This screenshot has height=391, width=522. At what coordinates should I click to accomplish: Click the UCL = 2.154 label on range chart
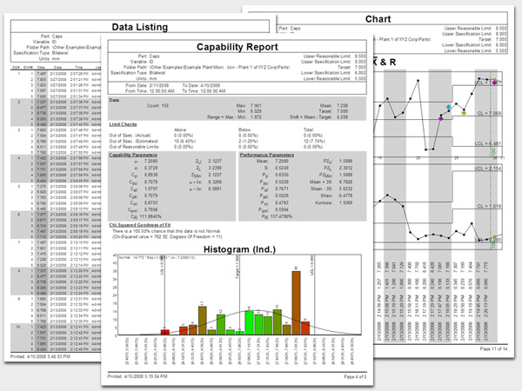(x=486, y=168)
